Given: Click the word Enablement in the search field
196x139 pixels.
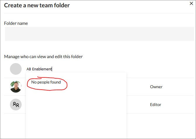Looking at the screenshot, I should click(42, 69).
